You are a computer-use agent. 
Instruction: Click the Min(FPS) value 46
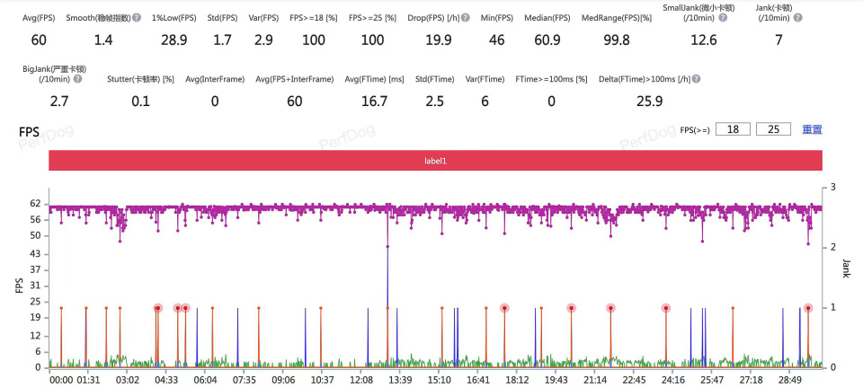pyautogui.click(x=496, y=40)
